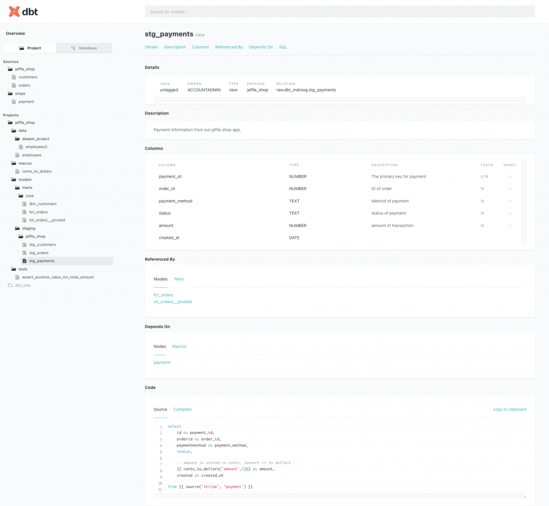Switch to the Compiled code tab
Screen dimensions: 549x506
182,409
